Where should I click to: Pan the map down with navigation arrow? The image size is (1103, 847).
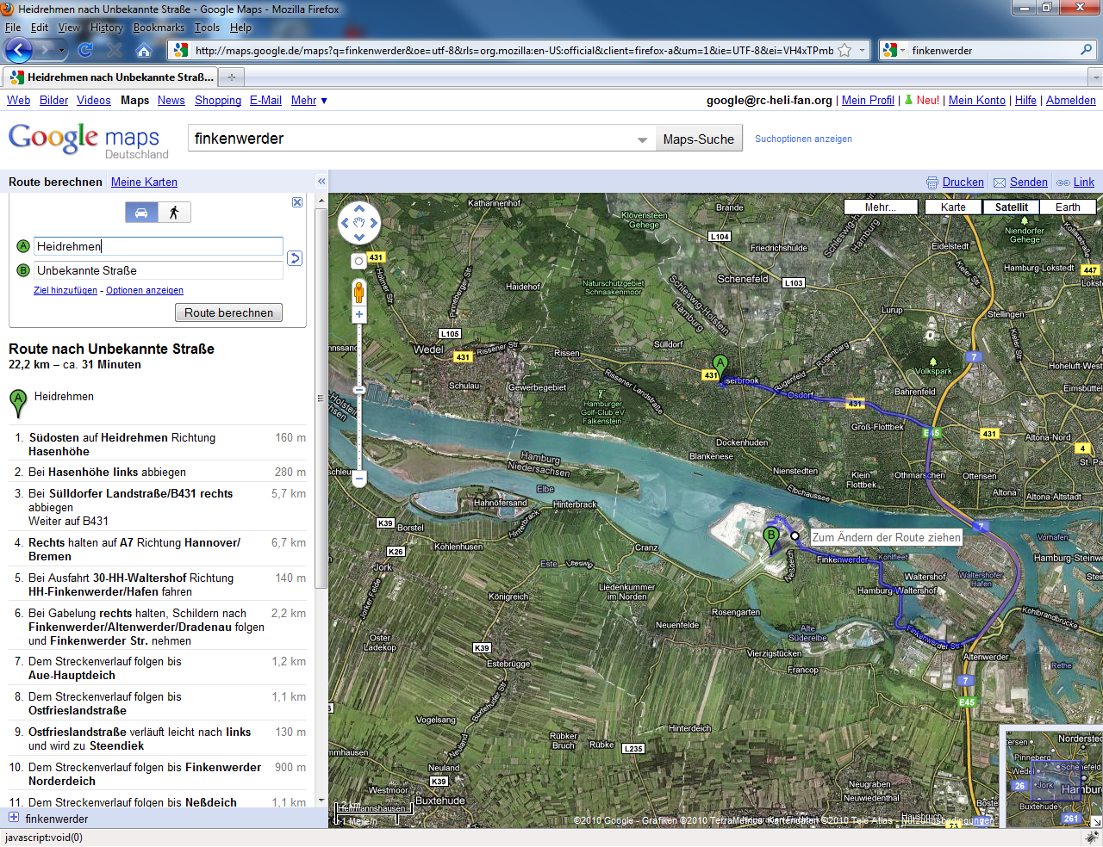(x=359, y=238)
